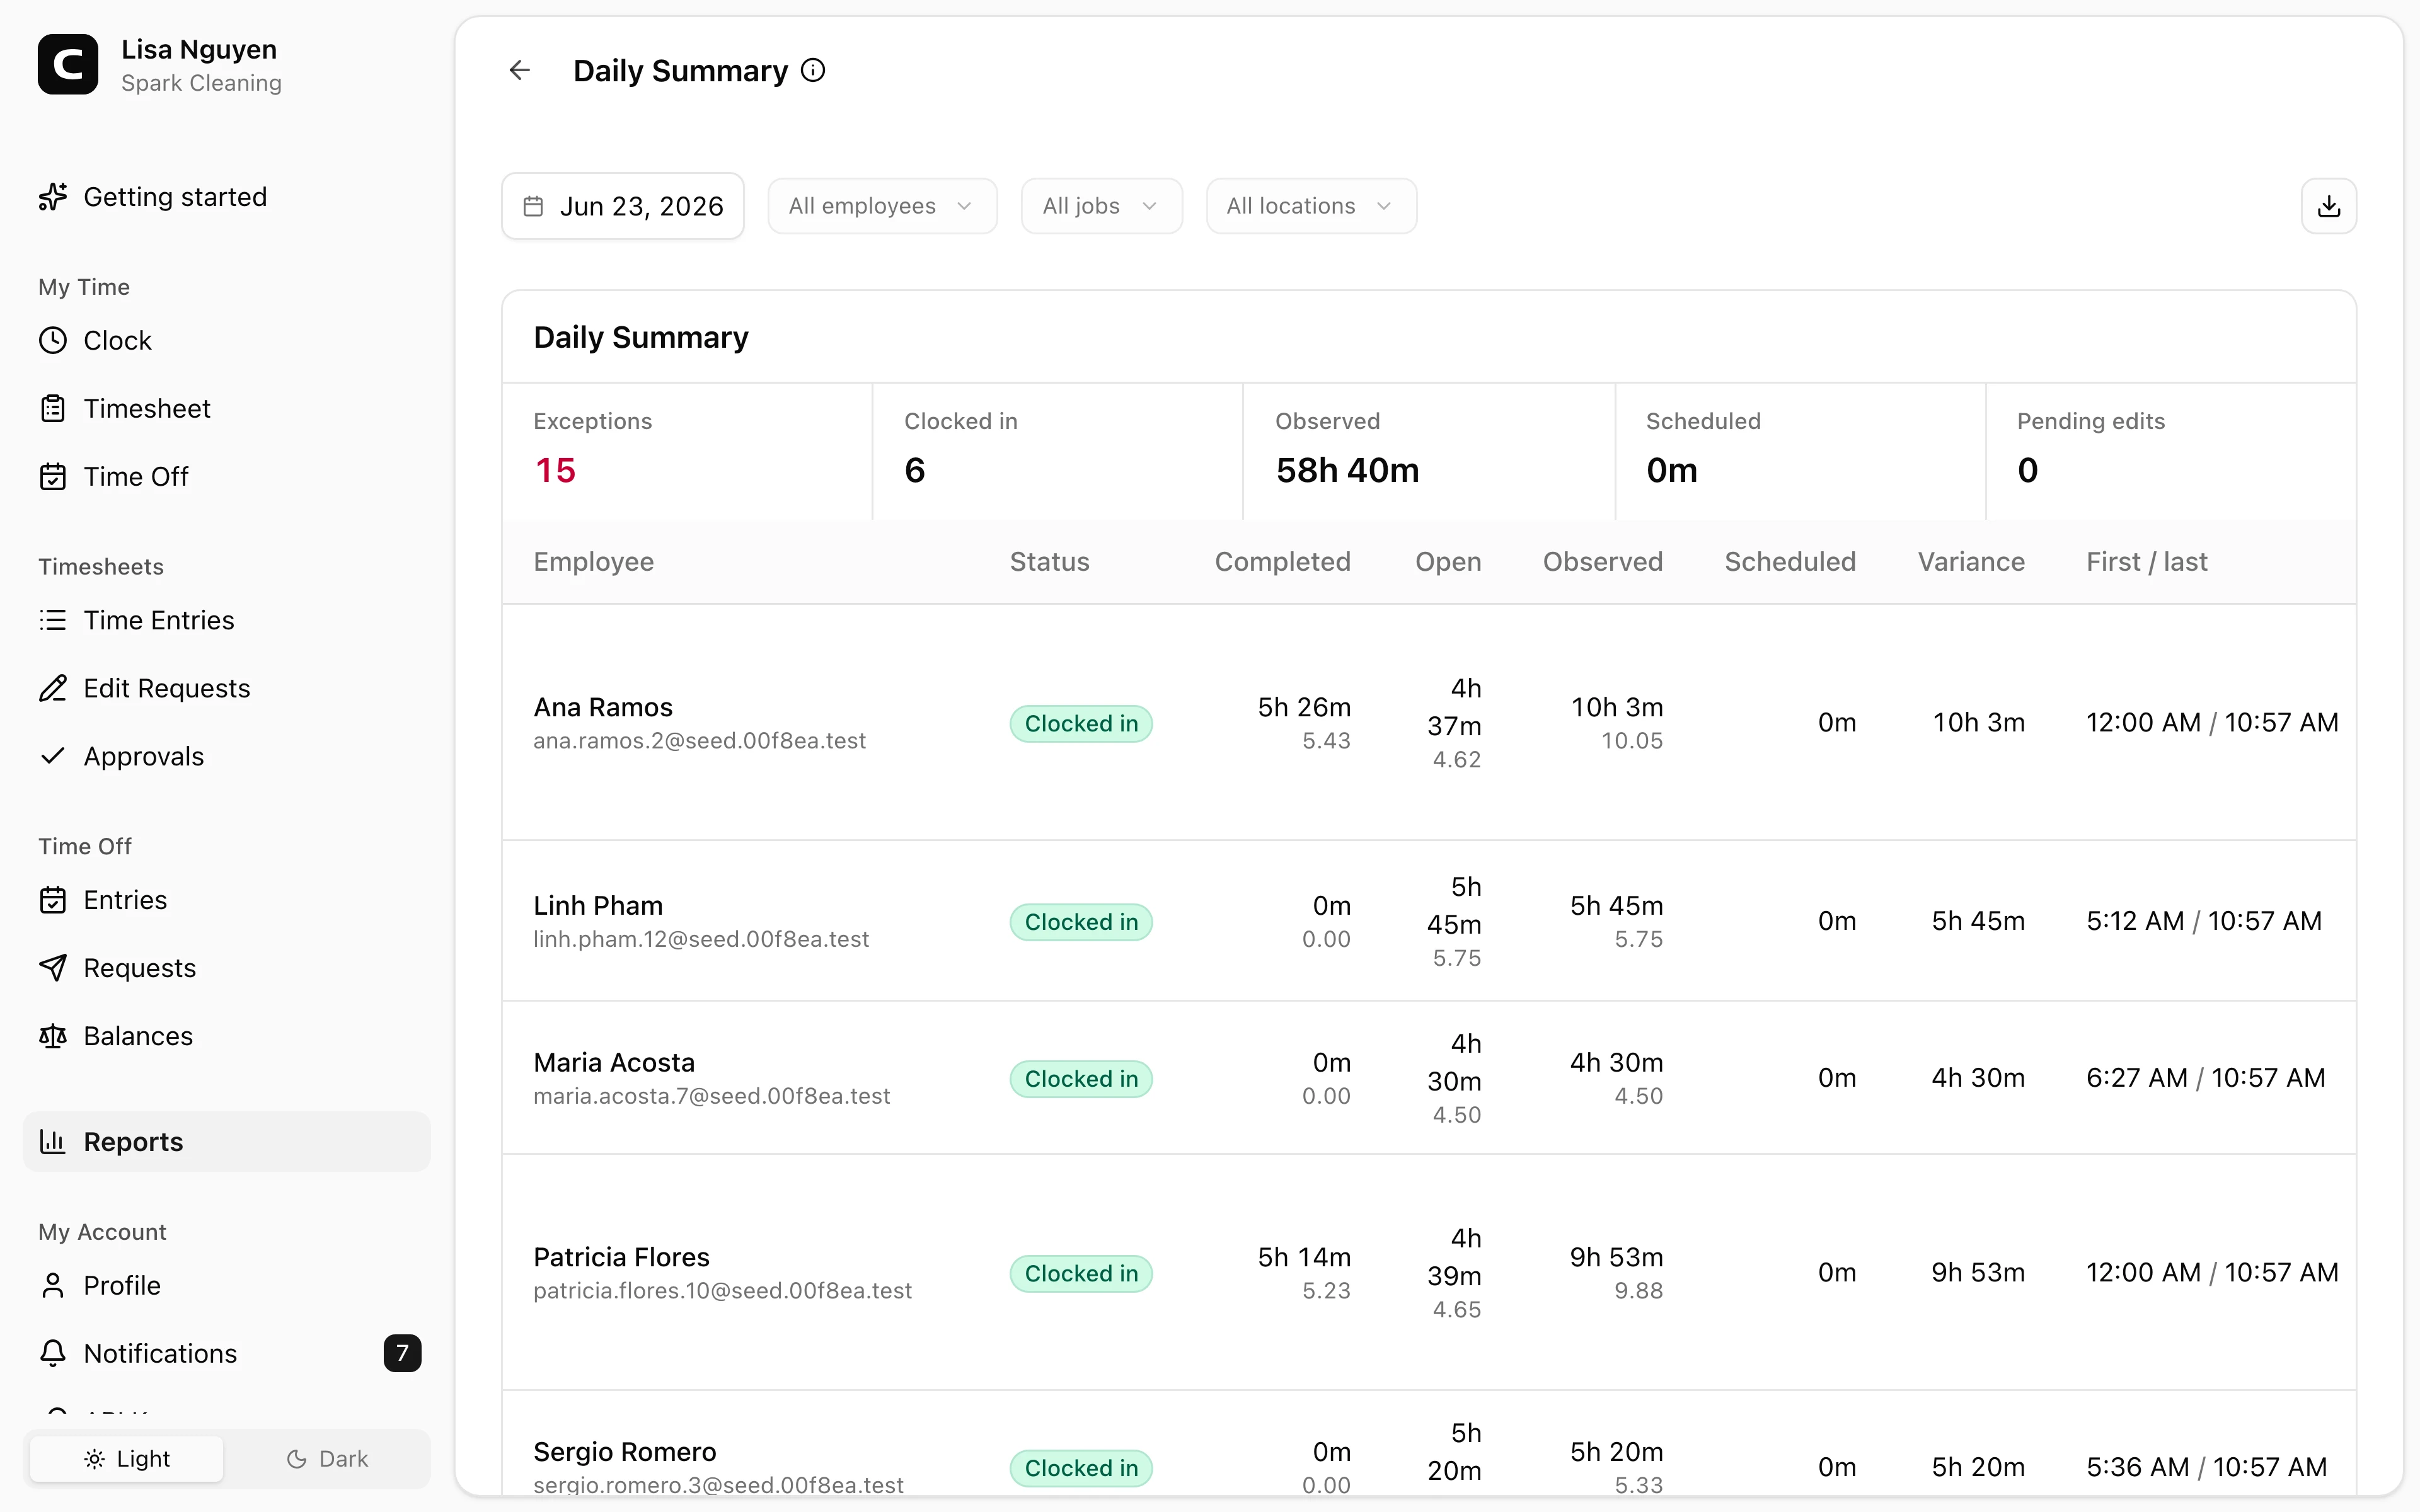
Task: Open the Jun 23, 2026 date picker
Action: (622, 206)
